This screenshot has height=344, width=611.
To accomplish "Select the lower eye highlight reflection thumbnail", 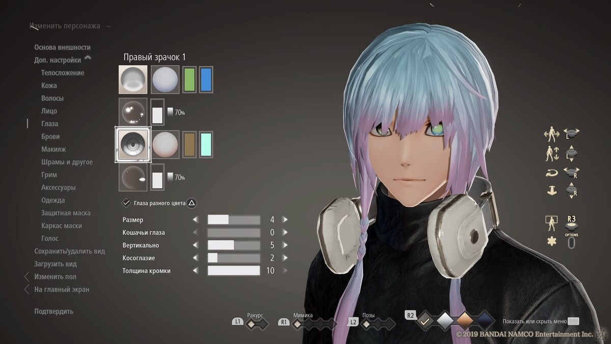I will [x=133, y=177].
